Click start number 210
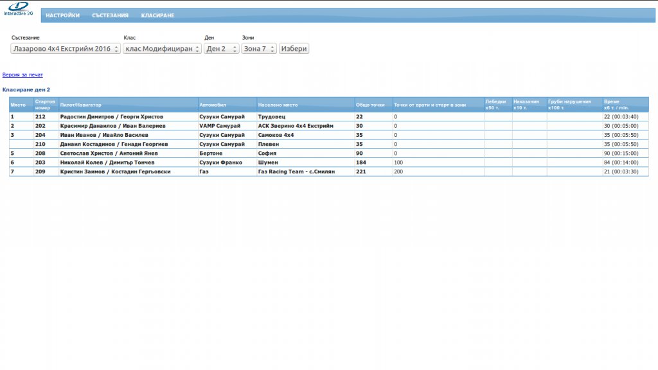This screenshot has height=370, width=658. [x=40, y=145]
